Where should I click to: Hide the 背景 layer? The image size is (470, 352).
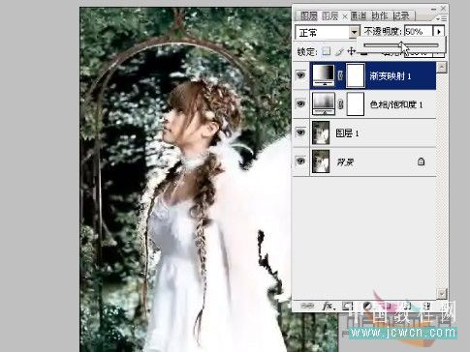(300, 161)
